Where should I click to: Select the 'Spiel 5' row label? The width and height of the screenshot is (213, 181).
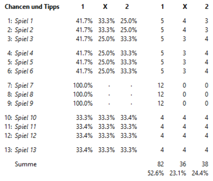click(x=24, y=62)
